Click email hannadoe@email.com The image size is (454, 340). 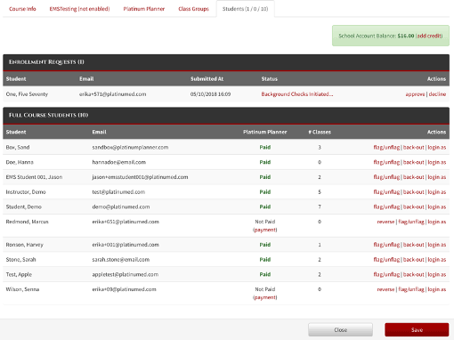119,162
